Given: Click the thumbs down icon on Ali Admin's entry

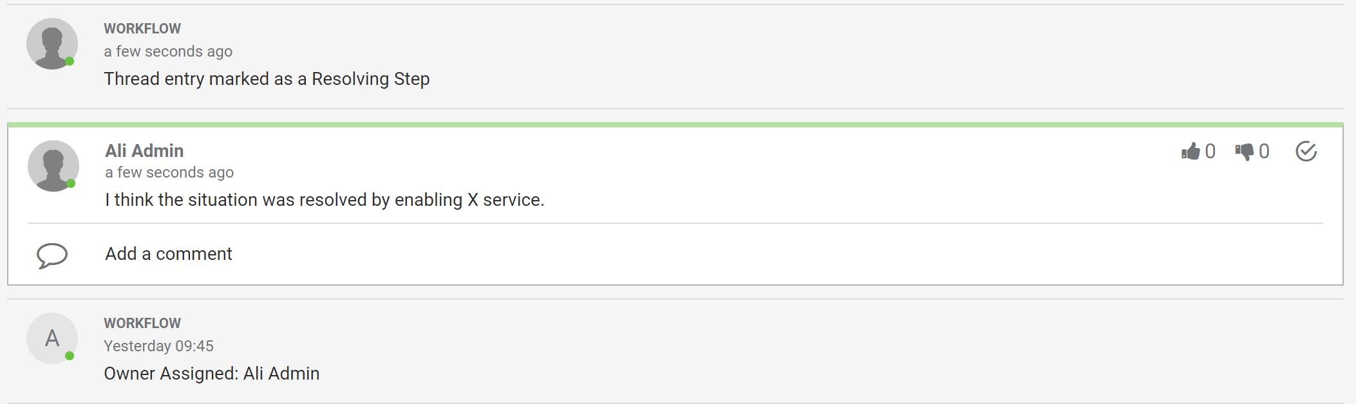Looking at the screenshot, I should 1245,152.
